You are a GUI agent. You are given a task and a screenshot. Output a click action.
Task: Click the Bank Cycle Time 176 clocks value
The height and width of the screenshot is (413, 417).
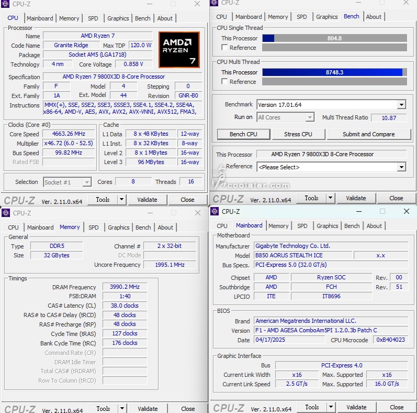[125, 343]
